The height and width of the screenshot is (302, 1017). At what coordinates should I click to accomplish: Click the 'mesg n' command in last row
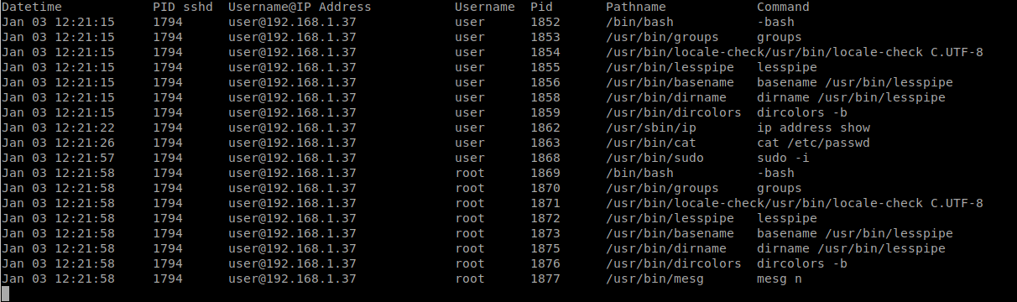point(780,279)
